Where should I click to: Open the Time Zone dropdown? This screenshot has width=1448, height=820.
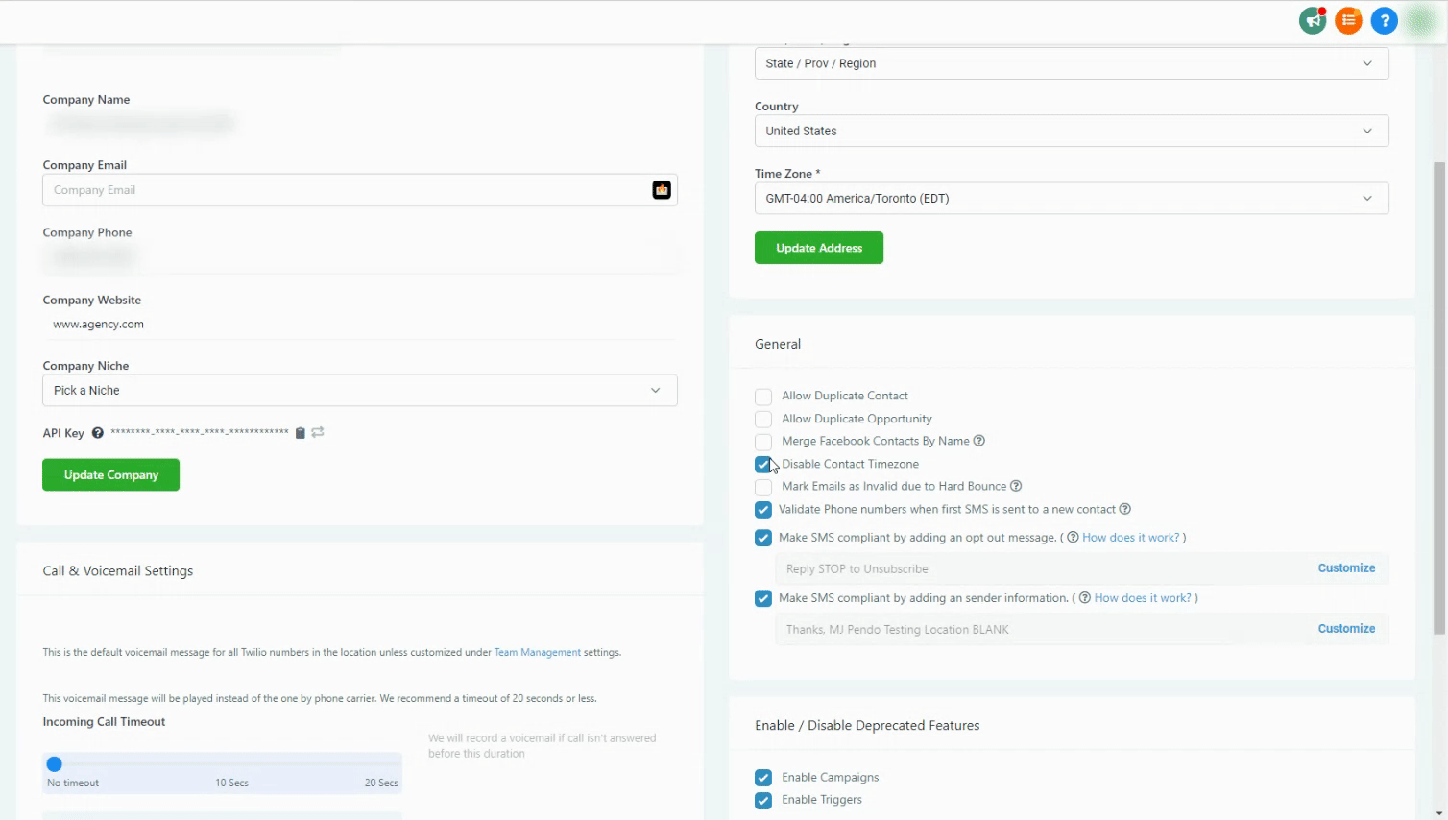1072,198
